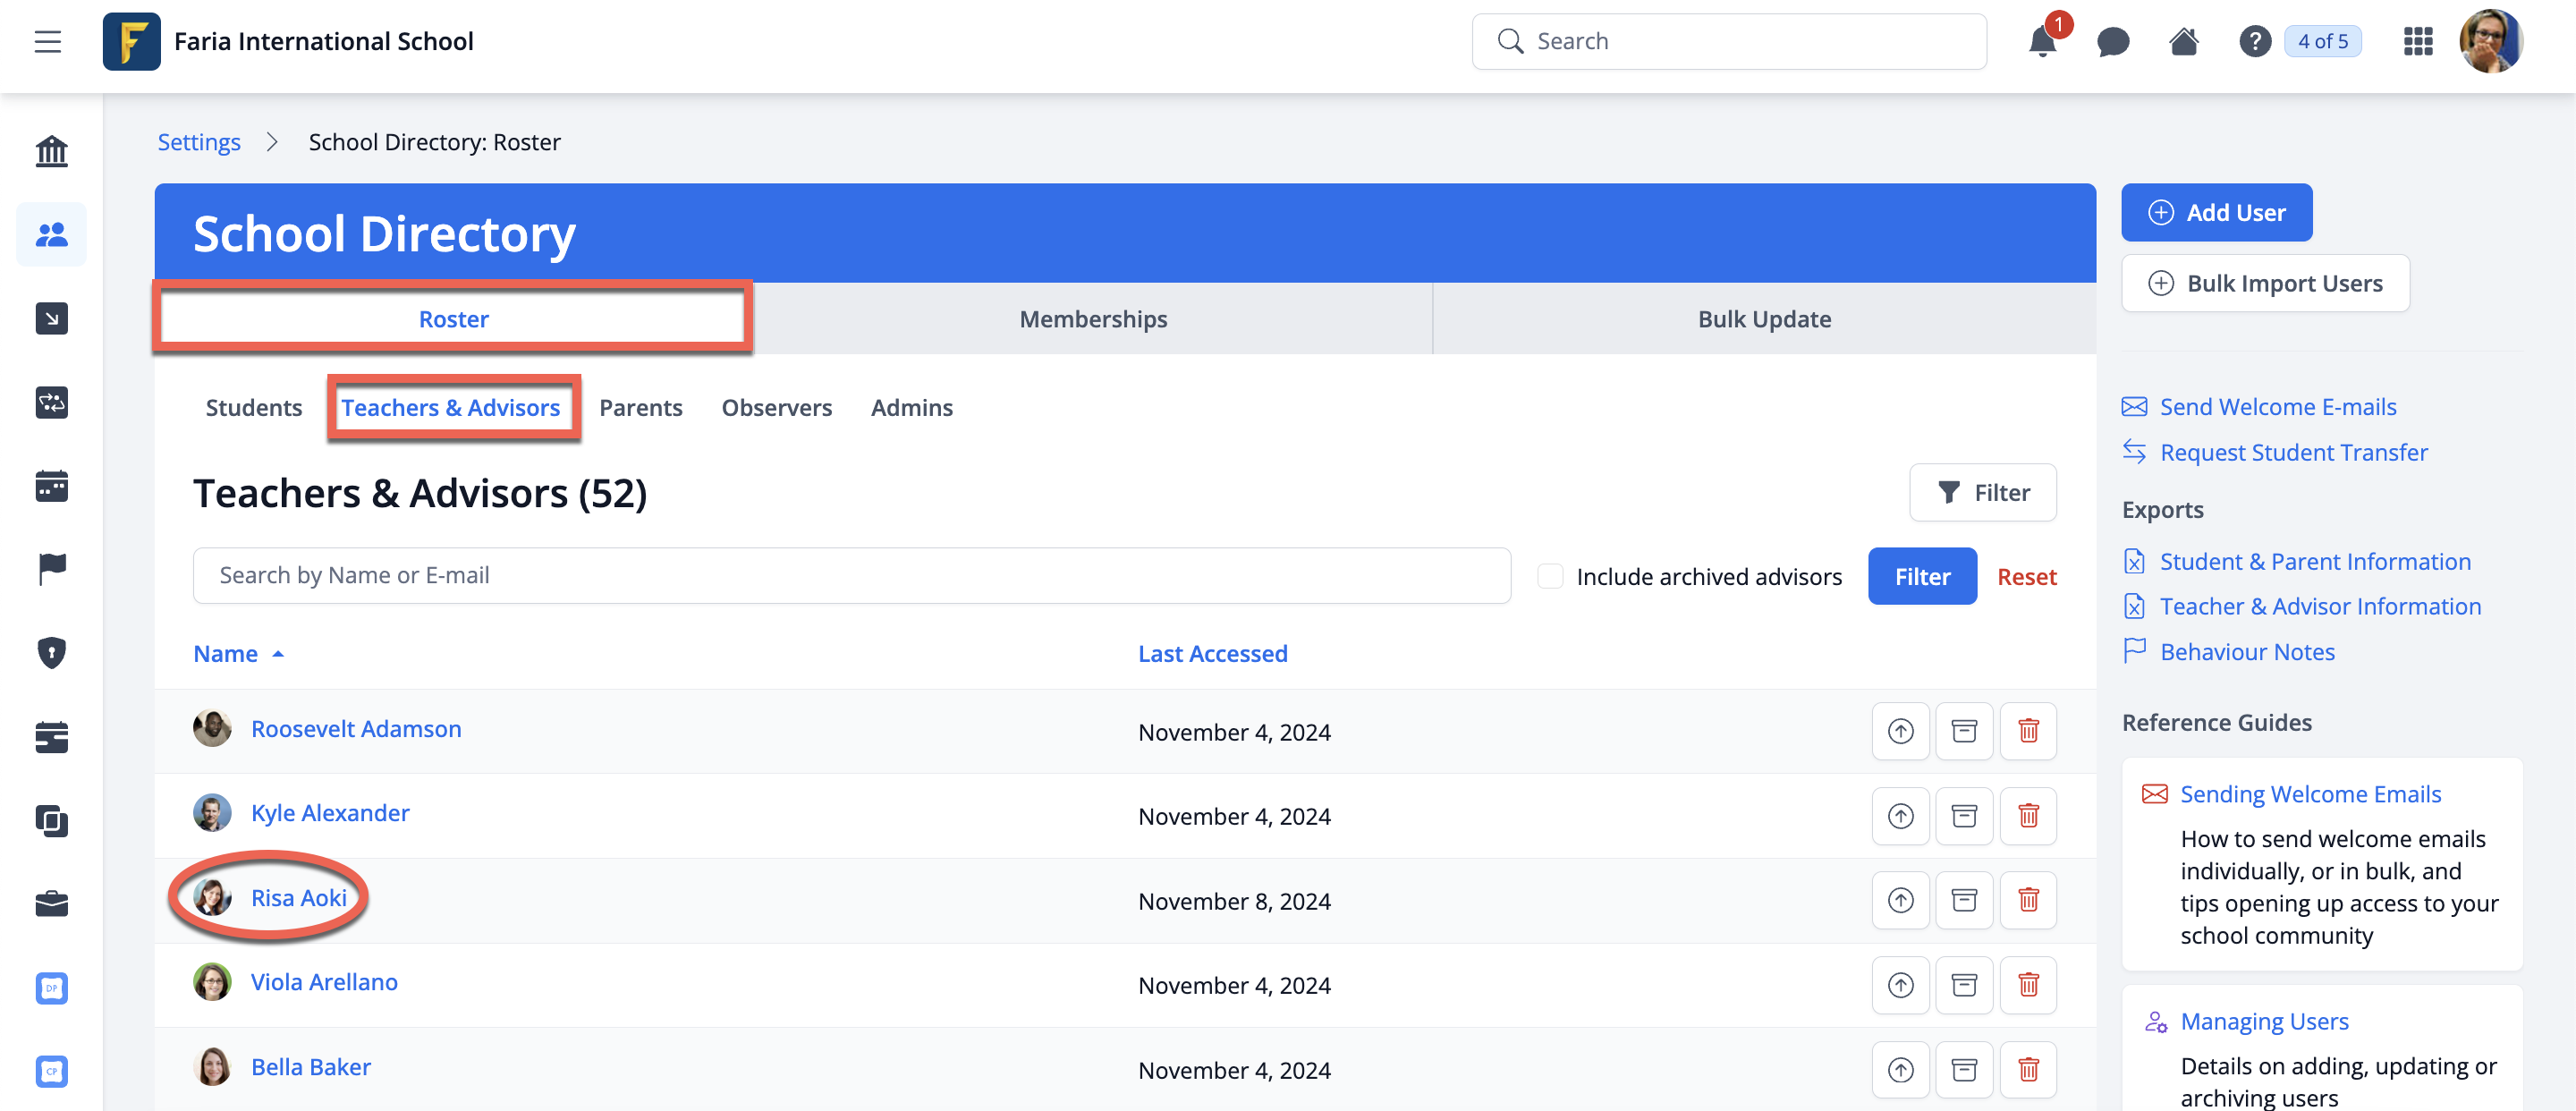The height and width of the screenshot is (1111, 2576).
Task: Click the red Reset link
Action: [x=2026, y=577]
